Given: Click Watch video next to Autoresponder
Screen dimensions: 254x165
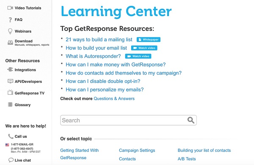Looking at the screenshot, I should tap(138, 56).
